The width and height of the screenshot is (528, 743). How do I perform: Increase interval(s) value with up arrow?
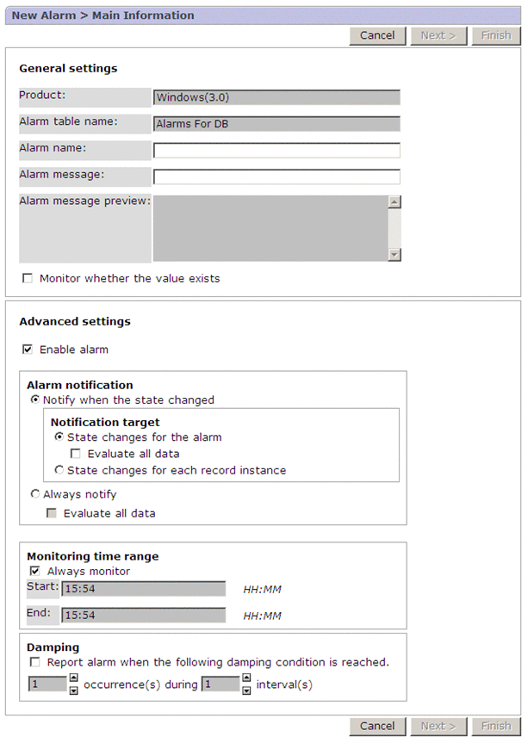(x=245, y=679)
